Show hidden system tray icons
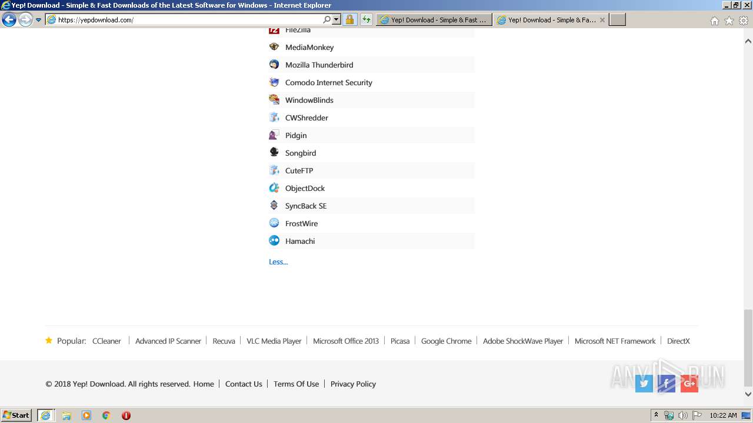Image resolution: width=753 pixels, height=423 pixels. coord(657,415)
